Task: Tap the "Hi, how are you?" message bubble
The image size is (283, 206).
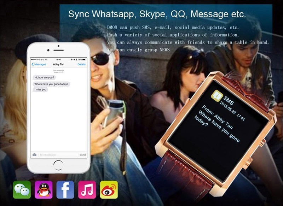Action: pos(45,77)
